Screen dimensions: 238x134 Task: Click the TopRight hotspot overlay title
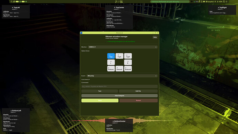click(x=222, y=8)
